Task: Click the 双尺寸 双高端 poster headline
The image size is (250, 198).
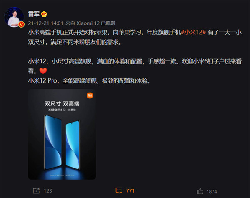Action: click(x=62, y=104)
